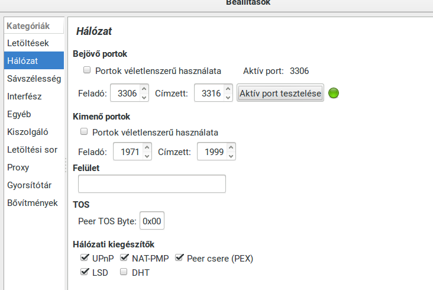The height and width of the screenshot is (290, 433).
Task: Go to the Interfész category
Action: click(x=24, y=96)
